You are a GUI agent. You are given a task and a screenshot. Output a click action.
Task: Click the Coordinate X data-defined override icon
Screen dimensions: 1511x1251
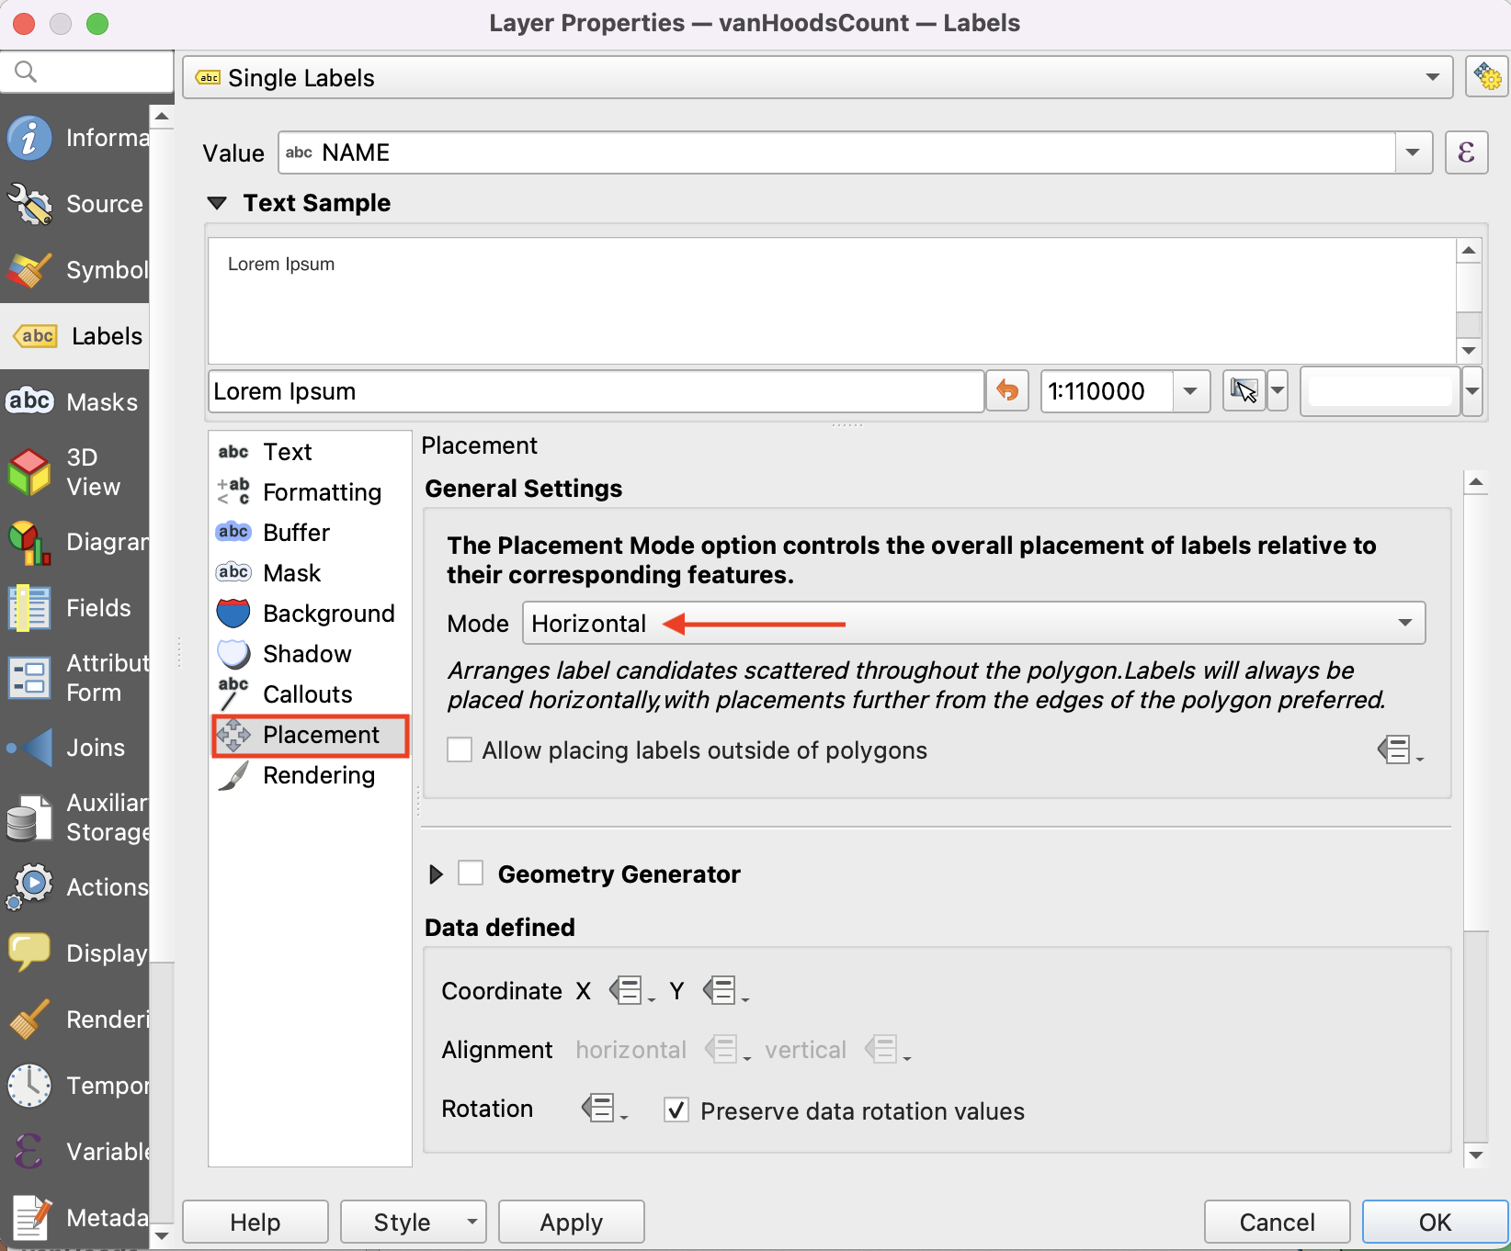click(x=628, y=991)
